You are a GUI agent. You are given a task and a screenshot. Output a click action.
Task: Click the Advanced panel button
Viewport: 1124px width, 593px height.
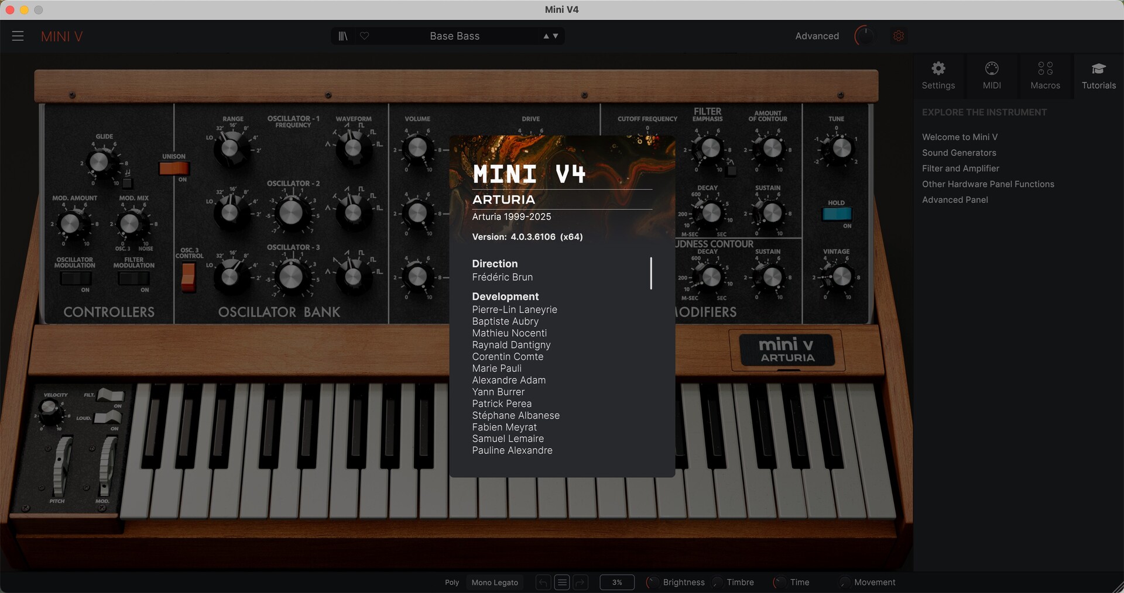[x=817, y=36]
